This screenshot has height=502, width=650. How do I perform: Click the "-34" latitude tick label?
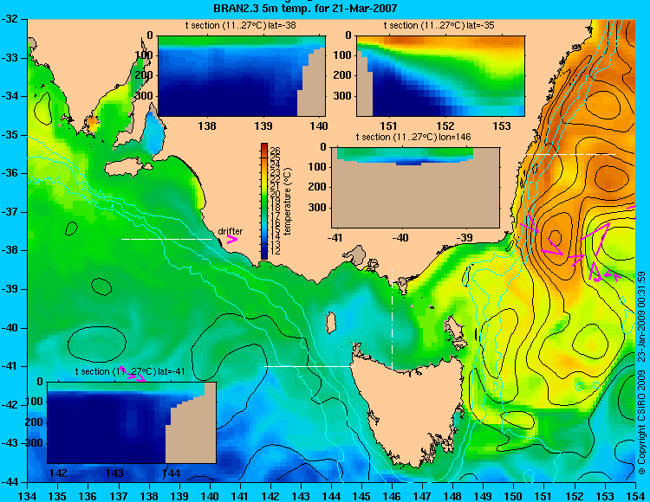point(10,96)
